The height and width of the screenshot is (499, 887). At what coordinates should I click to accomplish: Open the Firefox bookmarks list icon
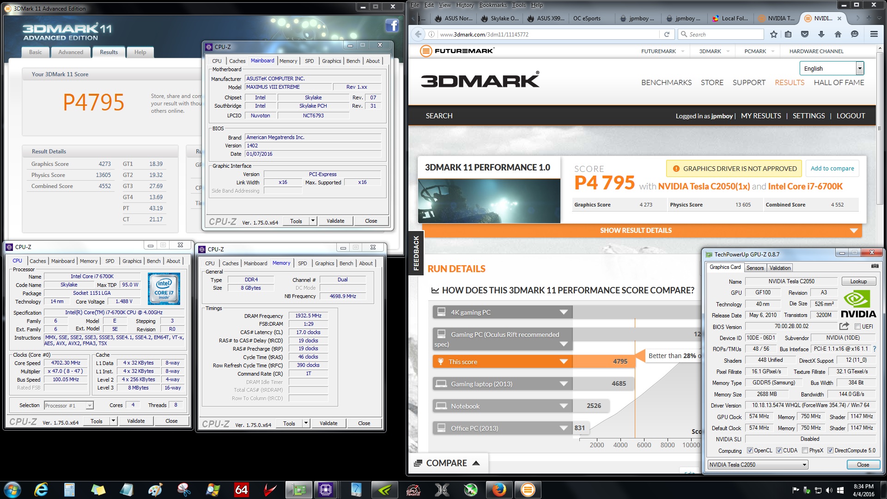788,34
